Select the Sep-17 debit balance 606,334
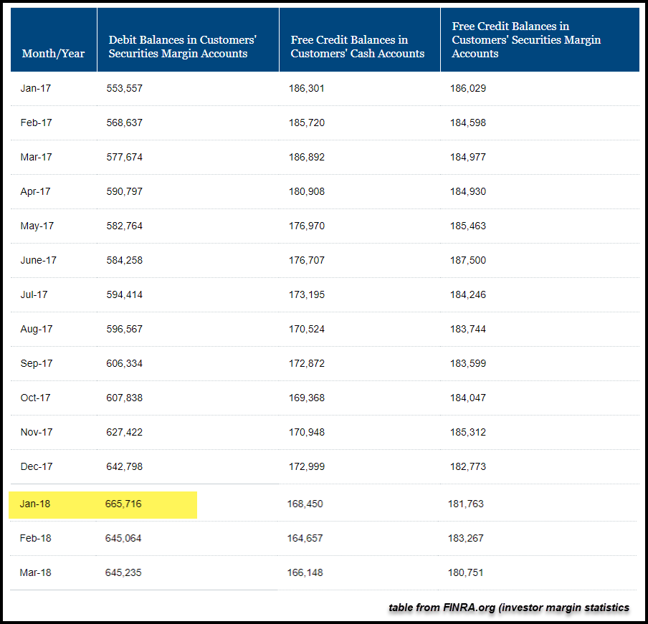Image resolution: width=648 pixels, height=624 pixels. [125, 363]
